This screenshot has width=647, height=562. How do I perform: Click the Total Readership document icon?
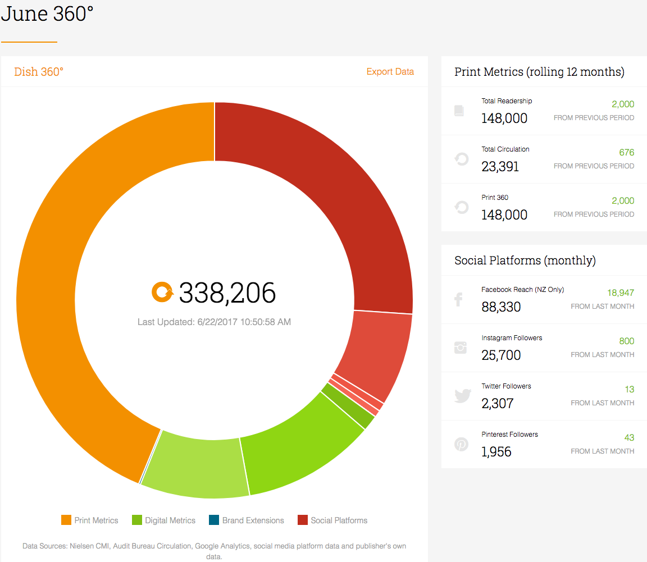[x=459, y=111]
